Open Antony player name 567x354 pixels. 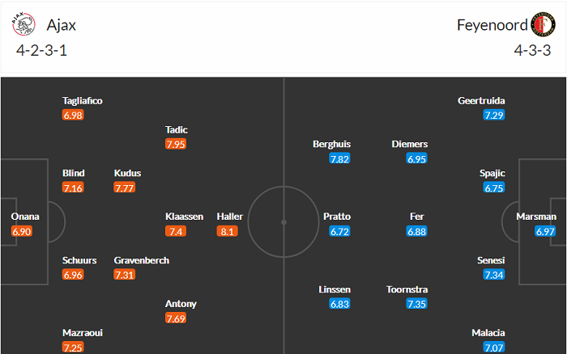pyautogui.click(x=181, y=304)
